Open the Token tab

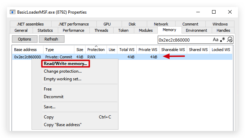point(123,30)
